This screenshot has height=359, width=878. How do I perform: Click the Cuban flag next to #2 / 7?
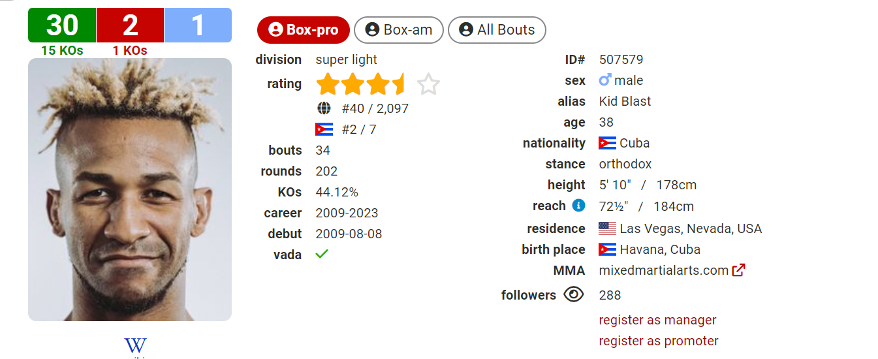click(324, 129)
